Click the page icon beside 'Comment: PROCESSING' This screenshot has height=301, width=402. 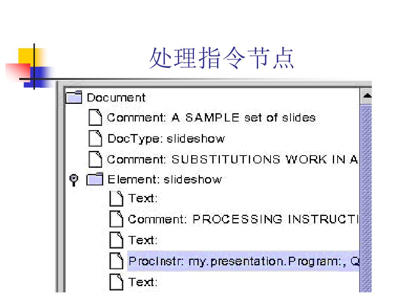click(x=116, y=219)
